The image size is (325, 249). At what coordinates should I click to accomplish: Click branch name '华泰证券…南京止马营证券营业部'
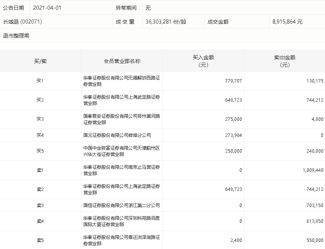[x=122, y=170]
